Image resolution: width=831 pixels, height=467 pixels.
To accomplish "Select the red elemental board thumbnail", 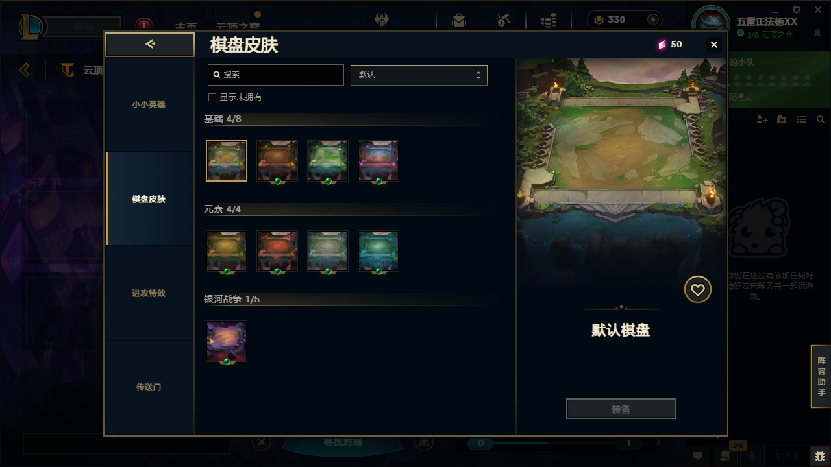I will (x=277, y=251).
